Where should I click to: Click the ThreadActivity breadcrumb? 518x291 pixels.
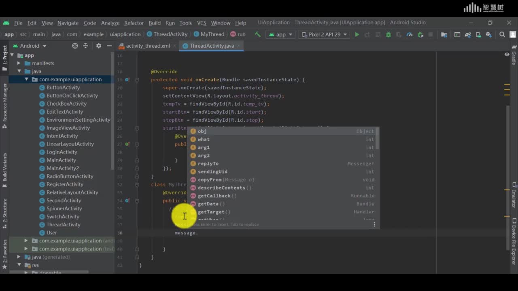tap(167, 34)
